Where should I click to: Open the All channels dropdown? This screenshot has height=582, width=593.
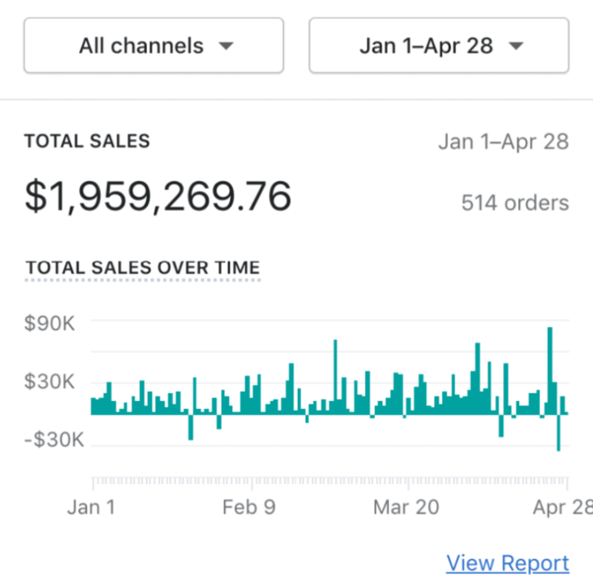click(x=153, y=46)
